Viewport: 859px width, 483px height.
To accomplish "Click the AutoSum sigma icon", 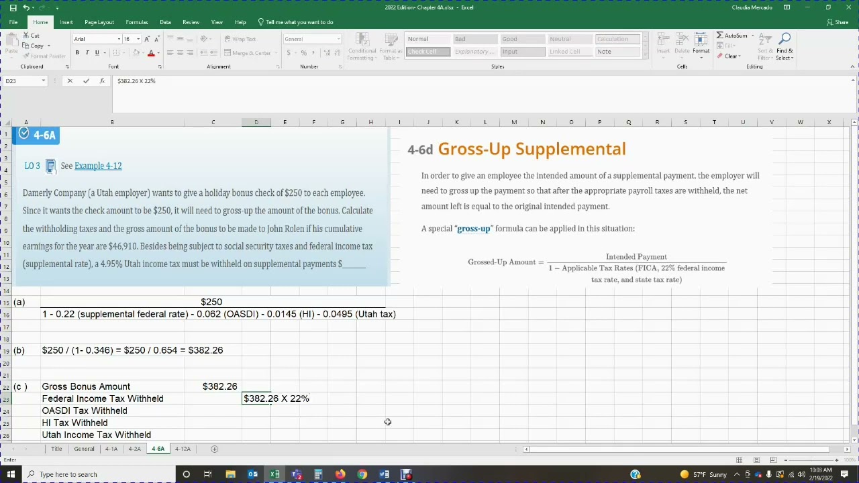I will click(720, 36).
